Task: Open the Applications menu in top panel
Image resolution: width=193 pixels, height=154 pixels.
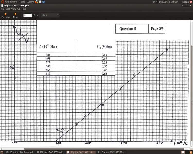Action: (11, 2)
